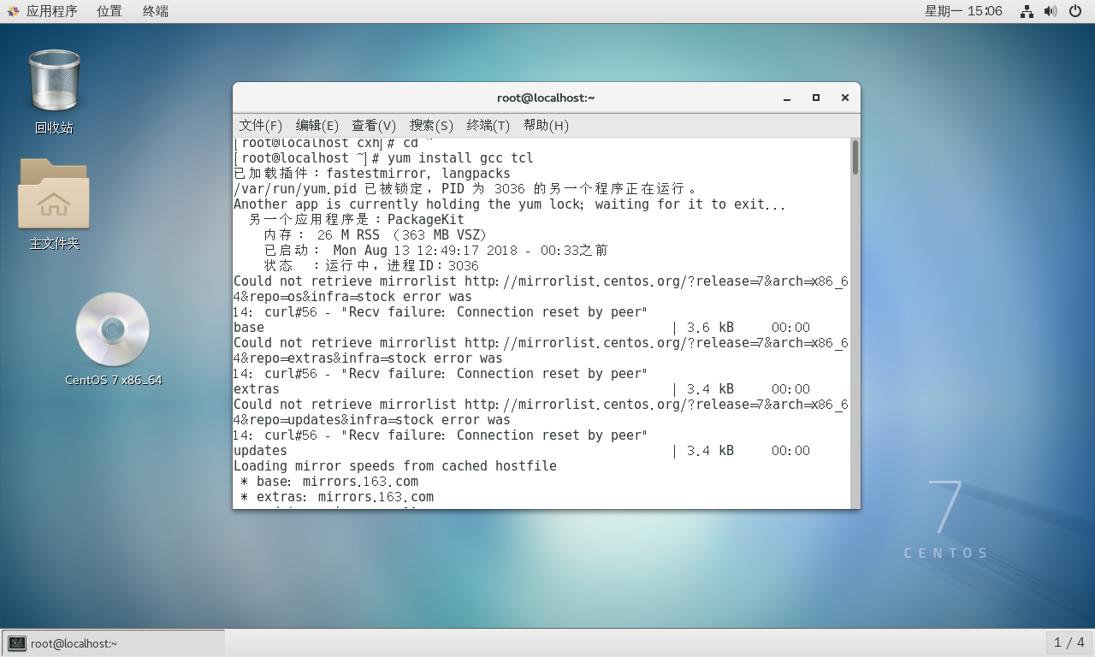Click the '* extras: mirrors.163.com' line
The height and width of the screenshot is (657, 1095).
click(337, 497)
